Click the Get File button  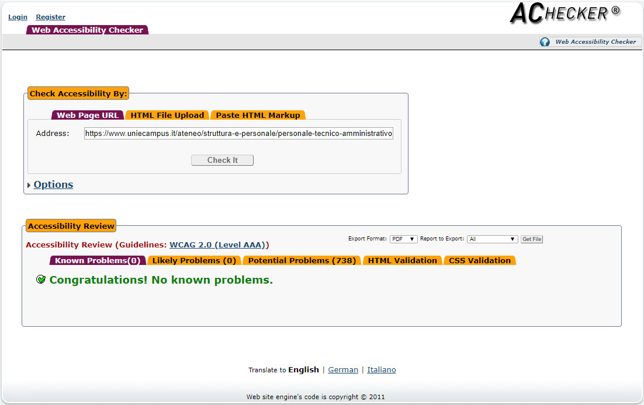point(532,239)
